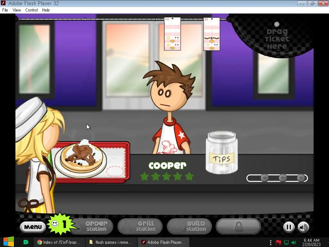Click the first green customer star
The image size is (329, 247).
(x=145, y=177)
